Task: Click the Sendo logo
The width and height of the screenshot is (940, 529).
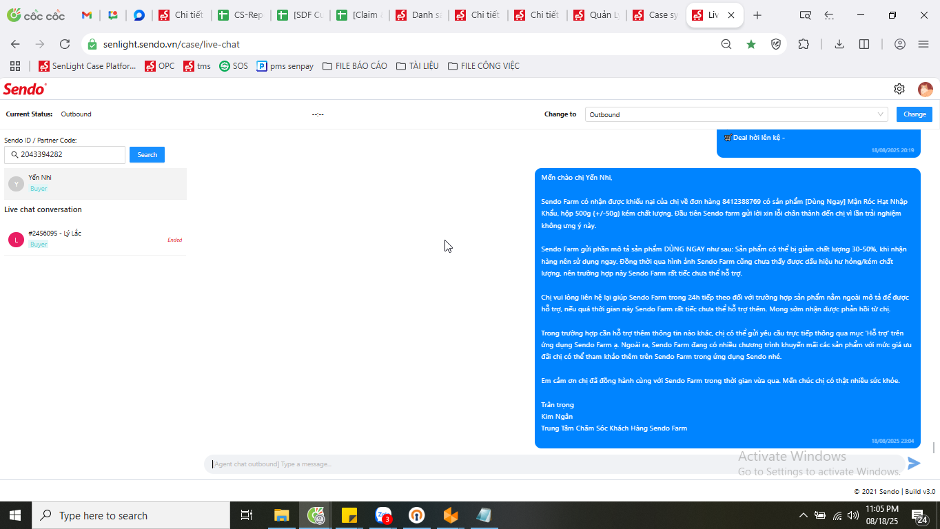Action: [25, 89]
